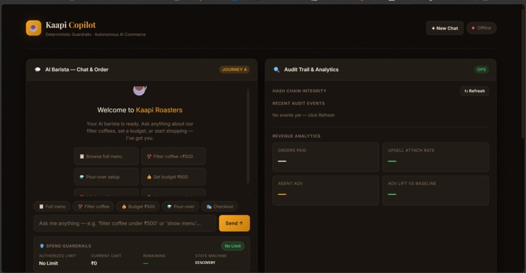
Task: Click the Offline status indicator
Action: coord(481,28)
